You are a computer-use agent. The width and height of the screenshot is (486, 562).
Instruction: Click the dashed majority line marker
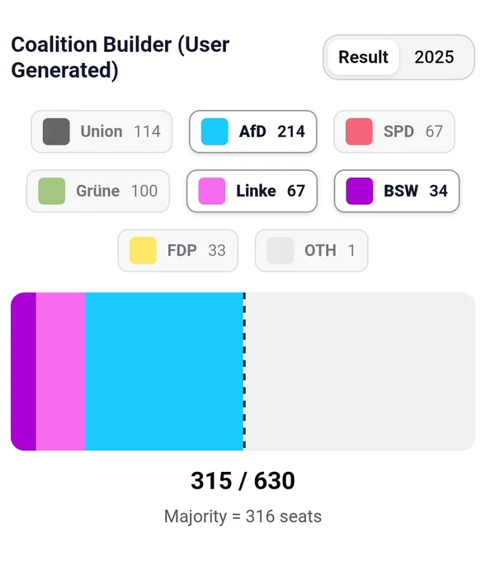coord(244,371)
